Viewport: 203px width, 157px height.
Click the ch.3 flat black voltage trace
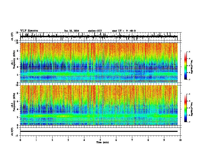point(99,131)
